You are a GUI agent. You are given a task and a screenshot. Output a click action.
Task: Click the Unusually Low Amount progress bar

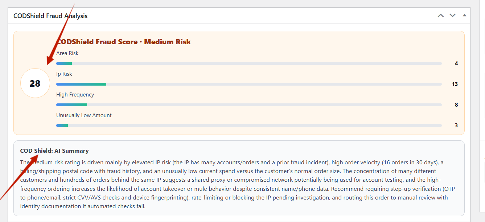(x=249, y=126)
